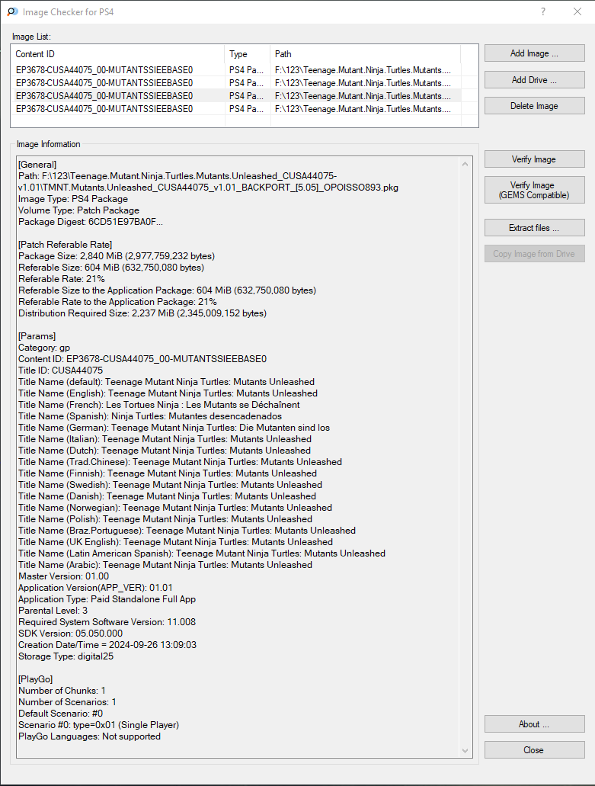Viewport: 595px width, 786px height.
Task: Click the 'Distribution Required Size' line
Action: point(142,313)
